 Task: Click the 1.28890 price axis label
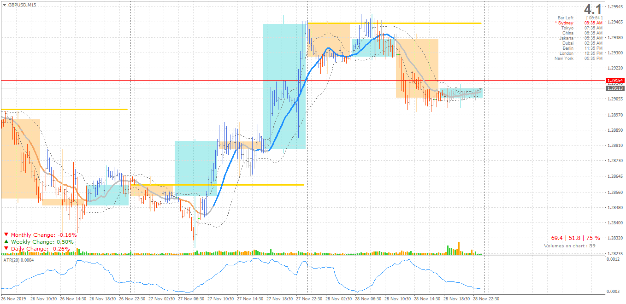[616, 130]
